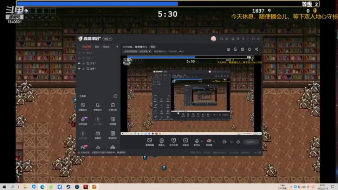Open Microsoft Edge from taskbar
Screen dimensions: 338x190
(x=43, y=187)
